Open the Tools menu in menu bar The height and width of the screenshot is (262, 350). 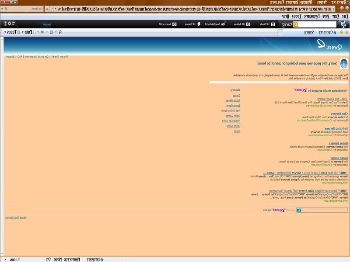click(297, 17)
